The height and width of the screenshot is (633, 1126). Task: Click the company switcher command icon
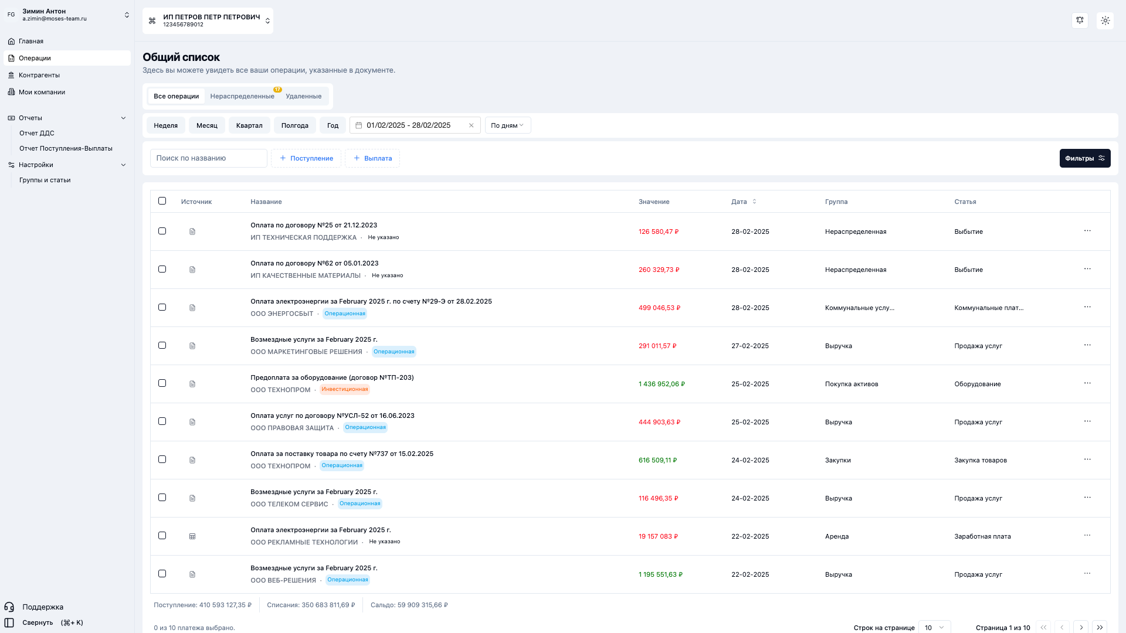point(152,21)
